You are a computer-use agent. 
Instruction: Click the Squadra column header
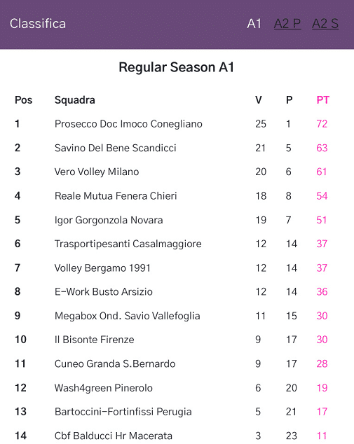point(75,100)
